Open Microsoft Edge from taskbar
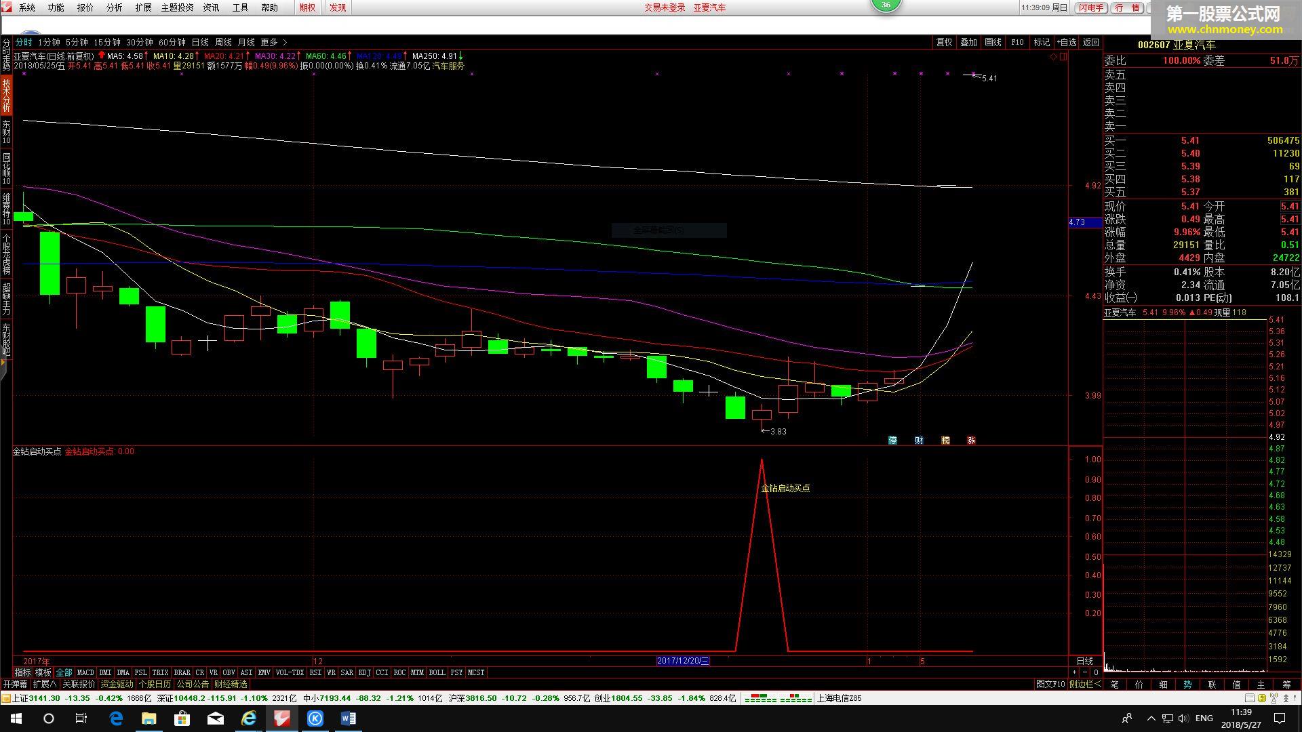 tap(116, 718)
